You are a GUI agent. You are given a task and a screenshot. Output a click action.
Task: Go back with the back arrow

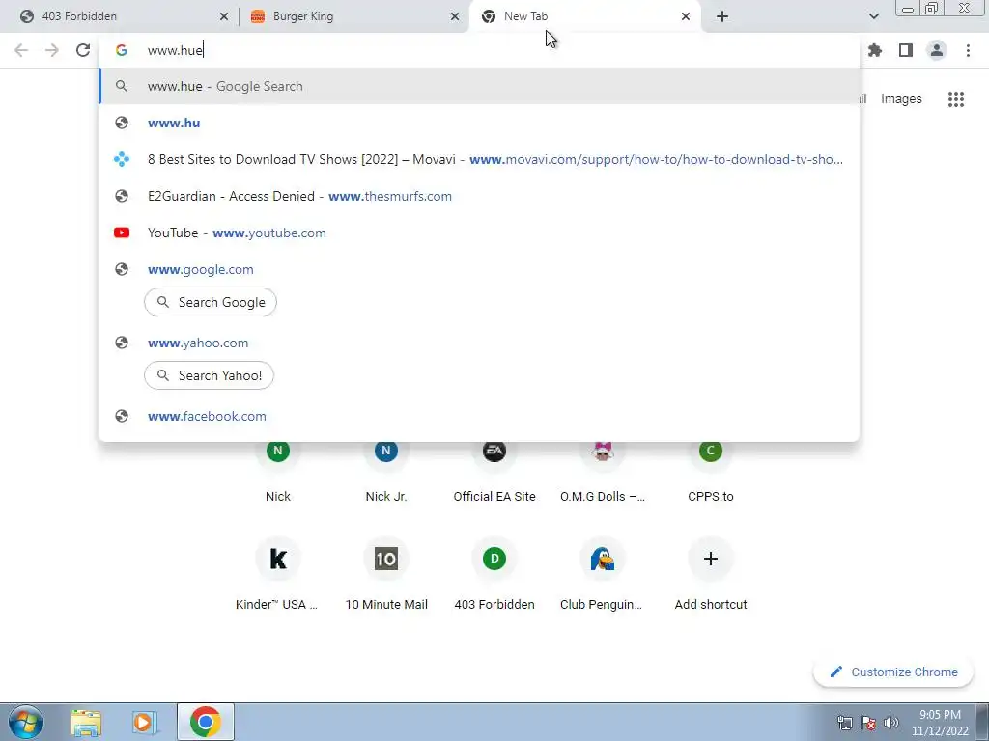click(21, 50)
